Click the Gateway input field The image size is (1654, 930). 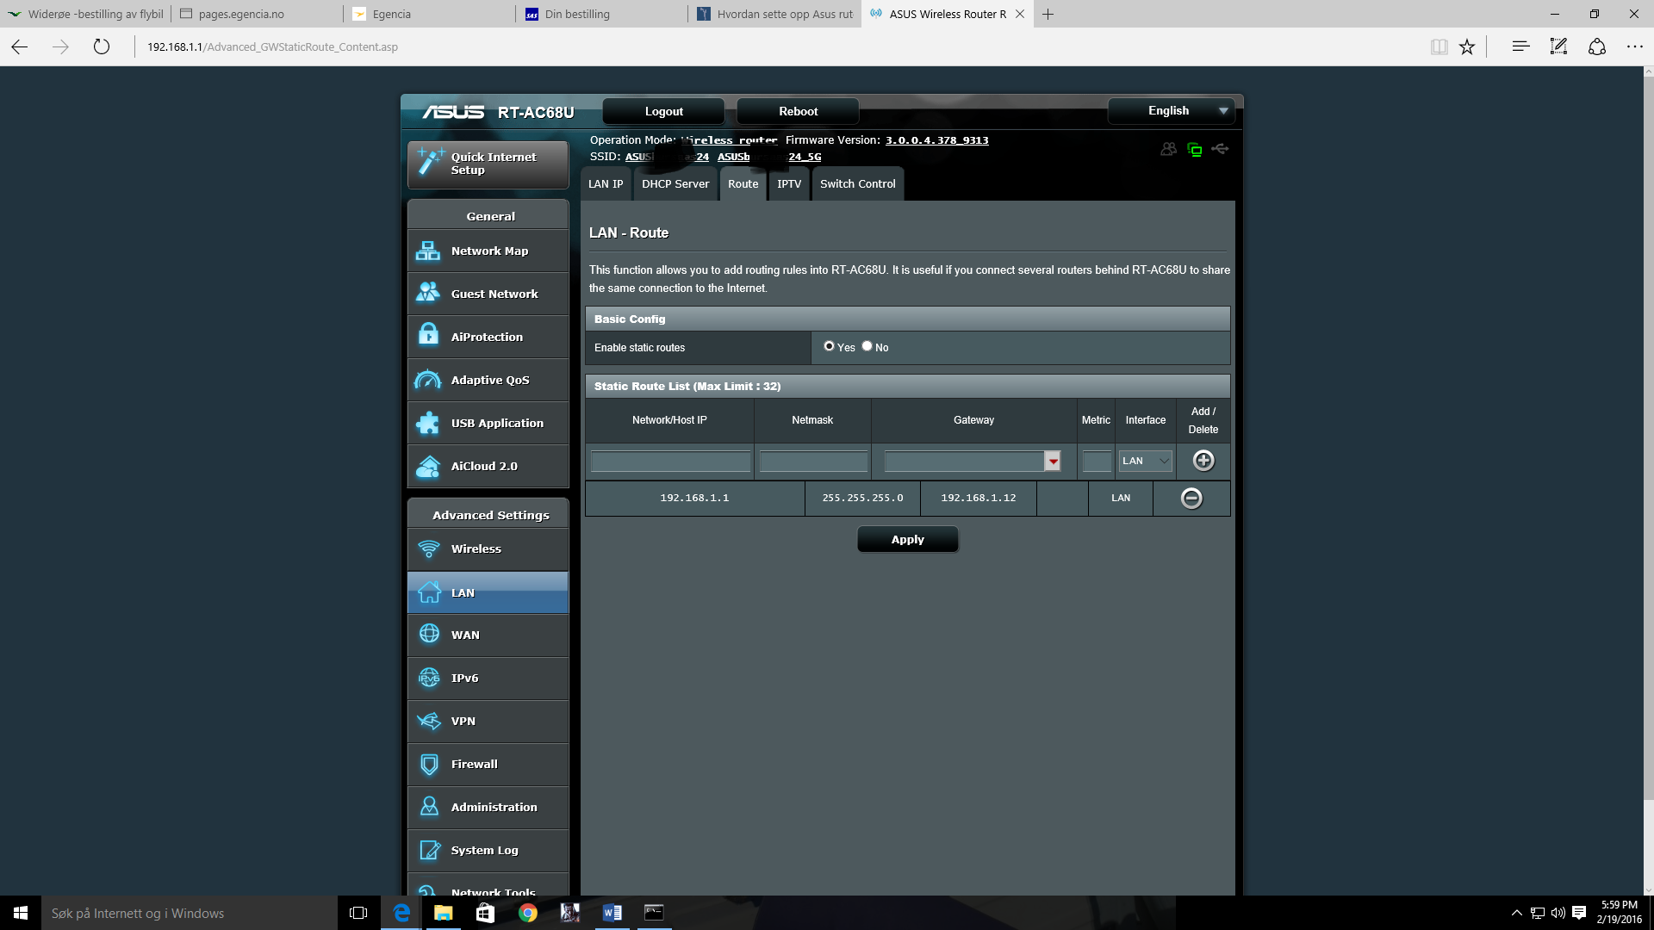click(x=965, y=462)
